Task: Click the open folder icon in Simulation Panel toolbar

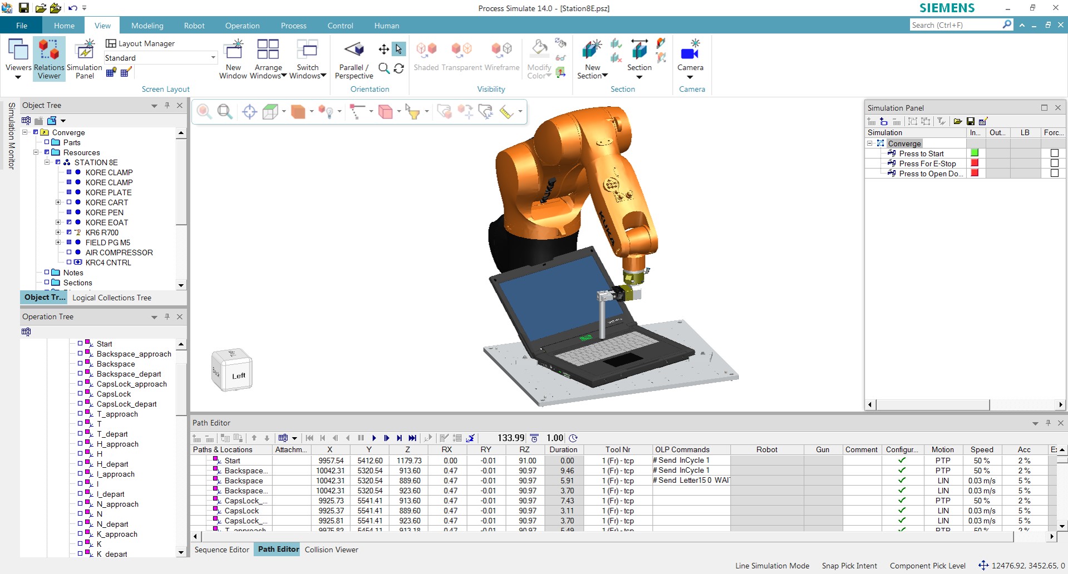Action: (x=958, y=121)
